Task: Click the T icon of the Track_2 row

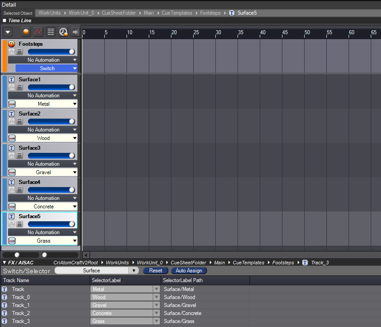Action: click(4, 313)
